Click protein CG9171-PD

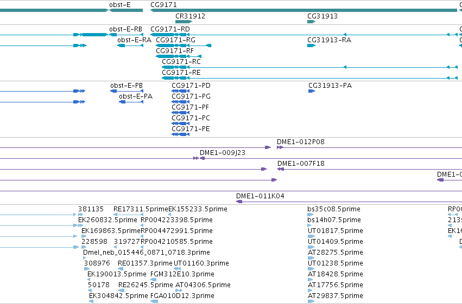point(191,86)
